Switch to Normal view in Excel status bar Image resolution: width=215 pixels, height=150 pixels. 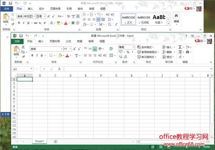[153, 147]
